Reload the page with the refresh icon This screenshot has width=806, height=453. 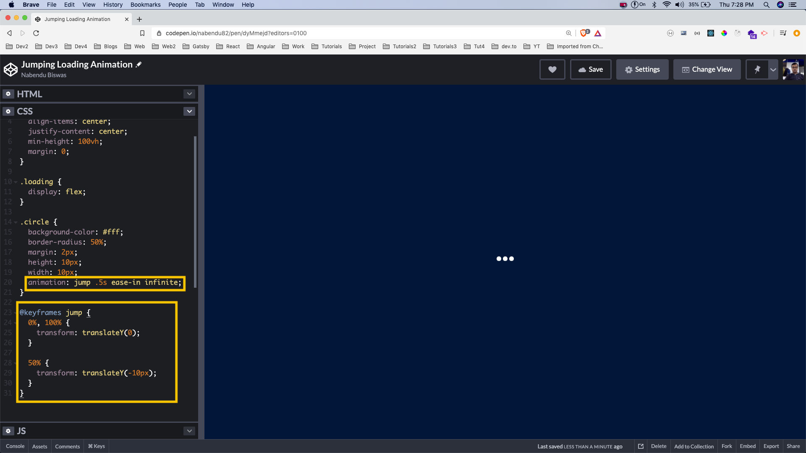[x=36, y=33]
